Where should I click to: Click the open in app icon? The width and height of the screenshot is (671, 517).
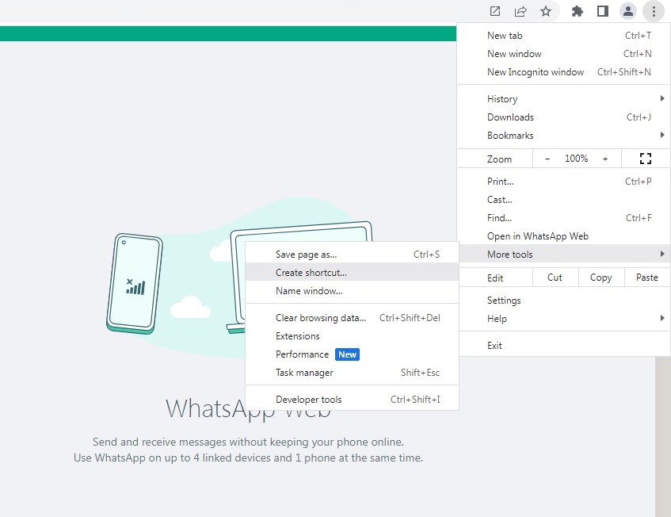(x=494, y=11)
